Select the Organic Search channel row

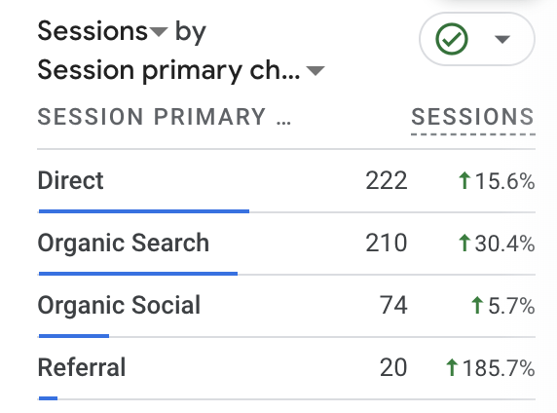286,244
